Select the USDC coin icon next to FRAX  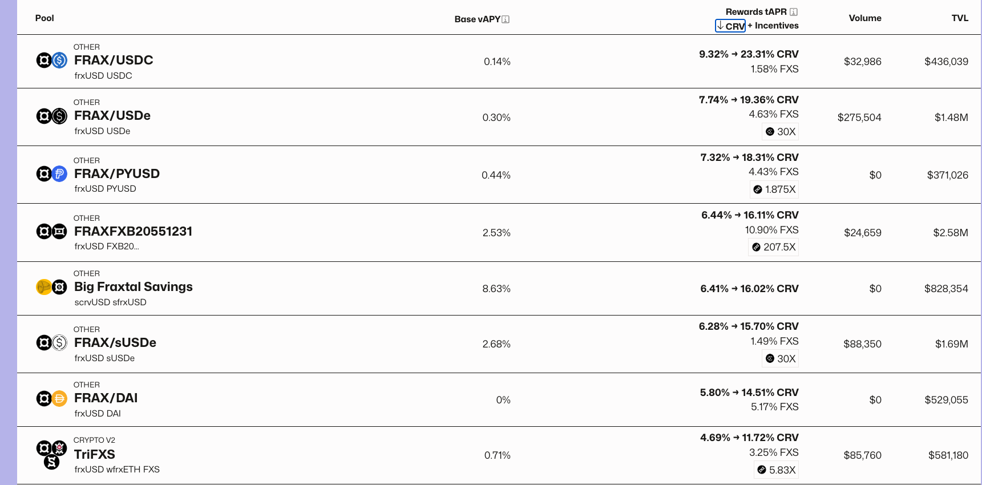pos(59,60)
